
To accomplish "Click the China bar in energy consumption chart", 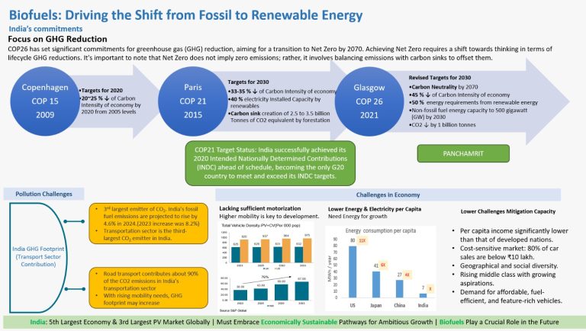I will pos(400,289).
